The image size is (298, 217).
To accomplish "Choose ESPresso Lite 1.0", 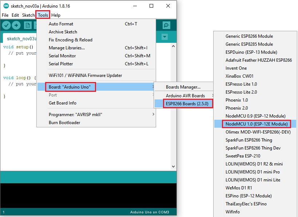I will click(255, 84).
